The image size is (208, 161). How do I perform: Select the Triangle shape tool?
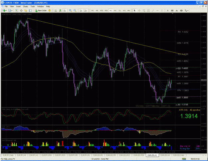[x=177, y=10]
